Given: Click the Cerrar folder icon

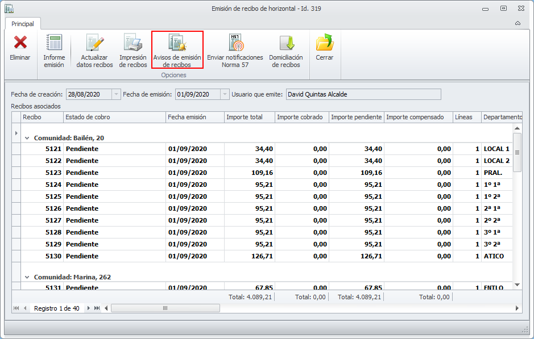Looking at the screenshot, I should 324,43.
